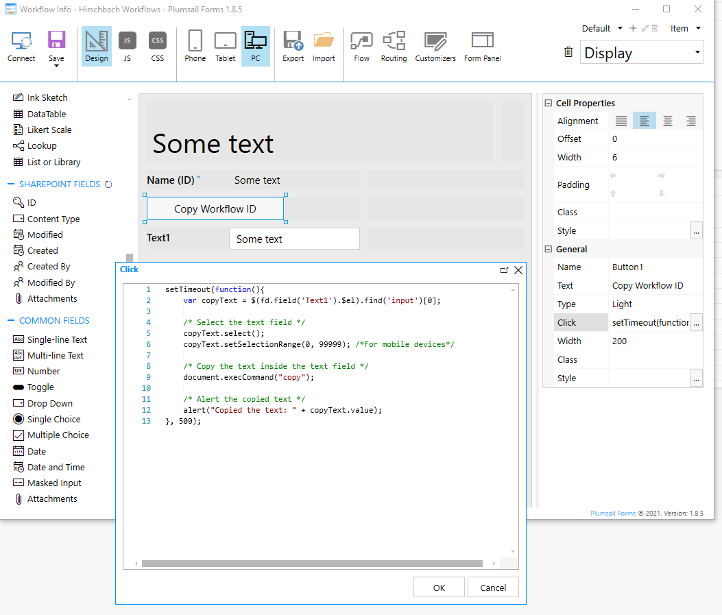Collapse the Cell Properties section

pos(549,104)
